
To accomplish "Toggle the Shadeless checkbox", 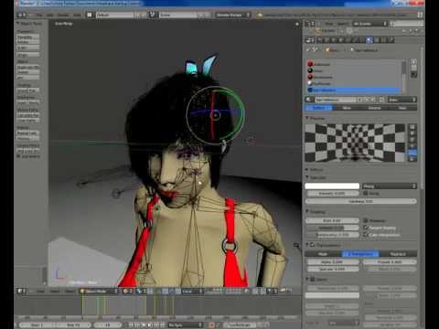I will click(366, 220).
